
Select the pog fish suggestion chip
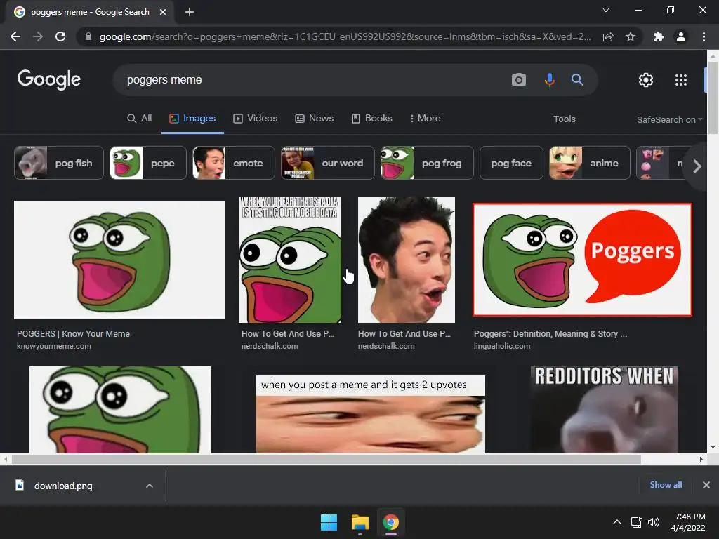pyautogui.click(x=59, y=163)
